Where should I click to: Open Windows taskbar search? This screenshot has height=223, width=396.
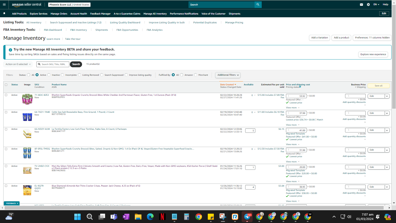tap(89, 217)
